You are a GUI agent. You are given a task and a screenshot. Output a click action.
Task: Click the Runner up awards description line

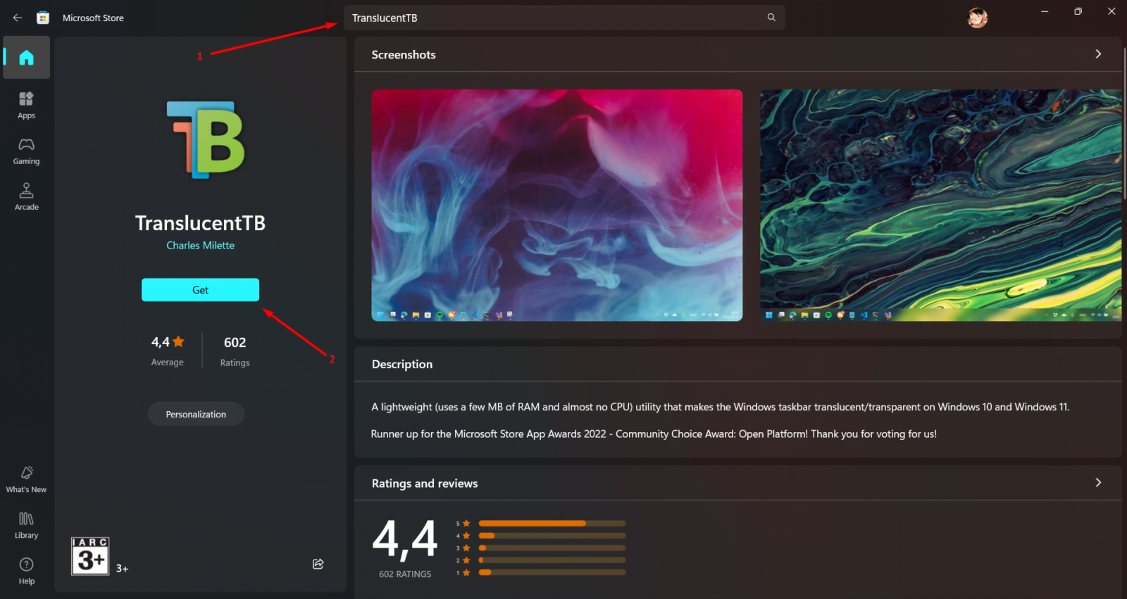pos(654,434)
